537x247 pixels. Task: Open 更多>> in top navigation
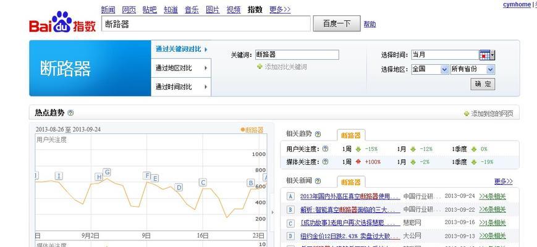click(x=280, y=10)
